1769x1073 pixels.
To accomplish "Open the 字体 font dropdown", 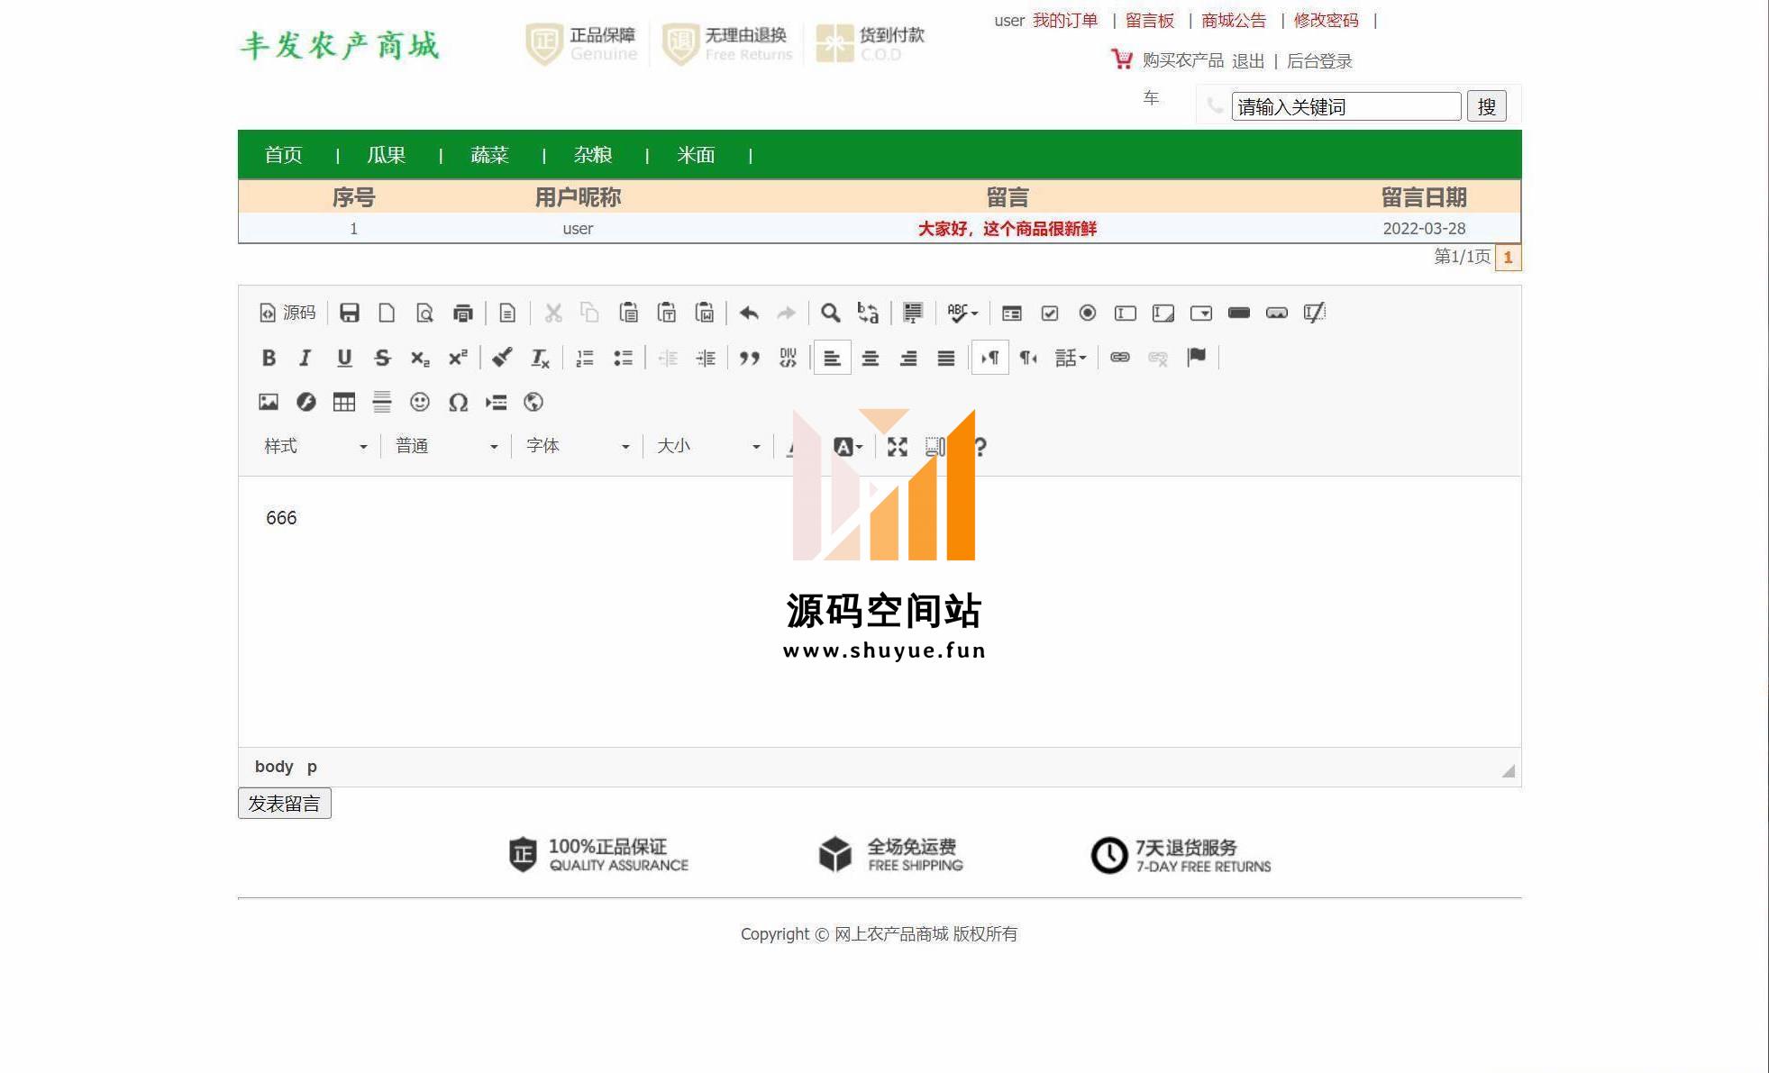I will [x=577, y=446].
